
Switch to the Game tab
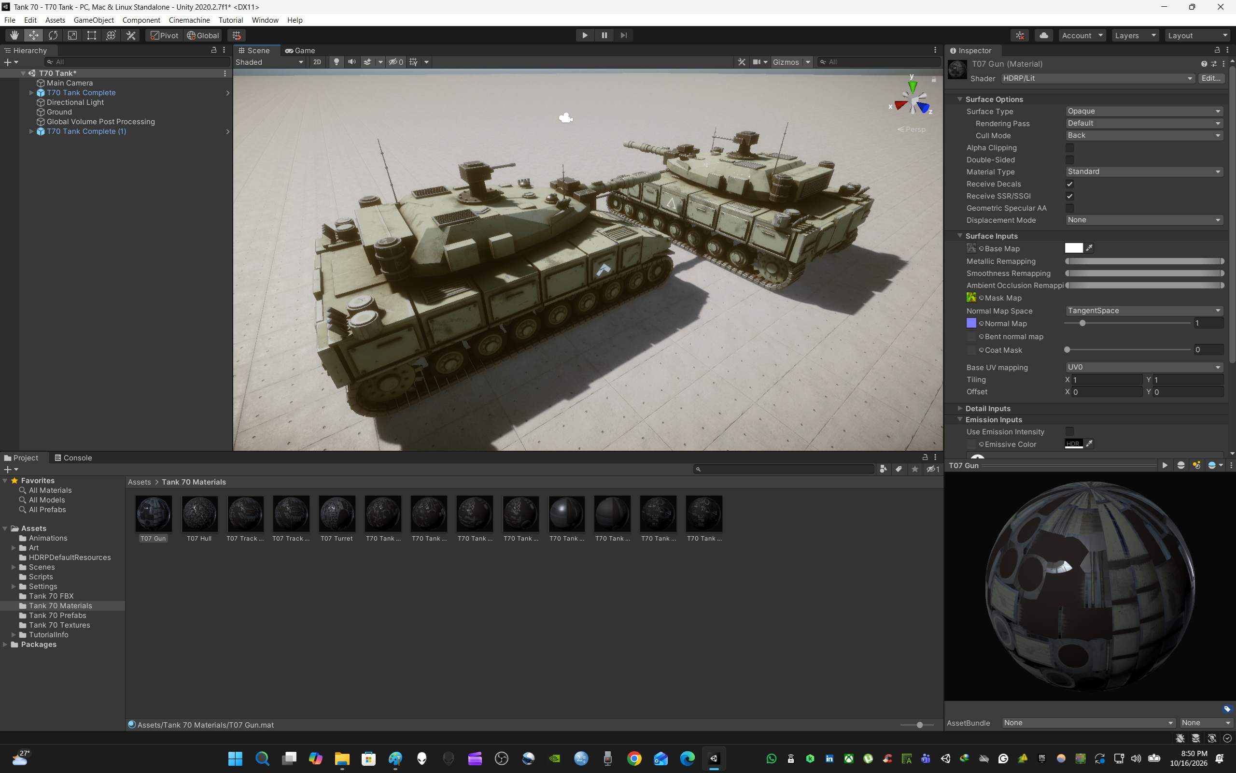[x=300, y=50]
